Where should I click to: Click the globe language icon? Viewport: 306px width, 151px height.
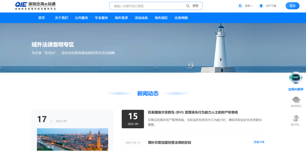[240, 6]
